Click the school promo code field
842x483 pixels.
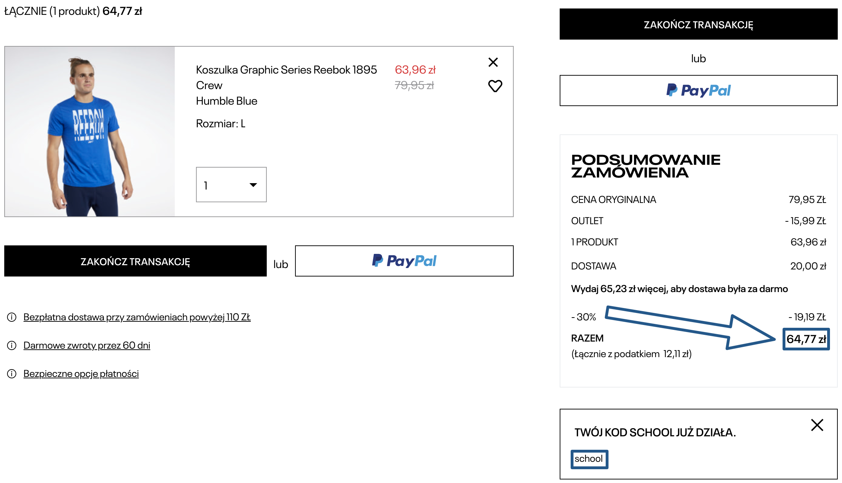(589, 459)
